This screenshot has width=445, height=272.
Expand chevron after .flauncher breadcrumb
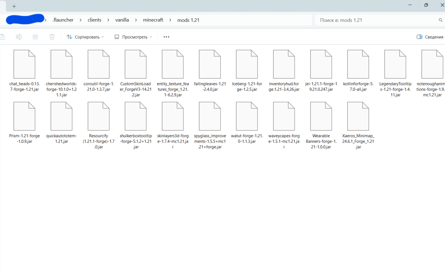click(81, 20)
